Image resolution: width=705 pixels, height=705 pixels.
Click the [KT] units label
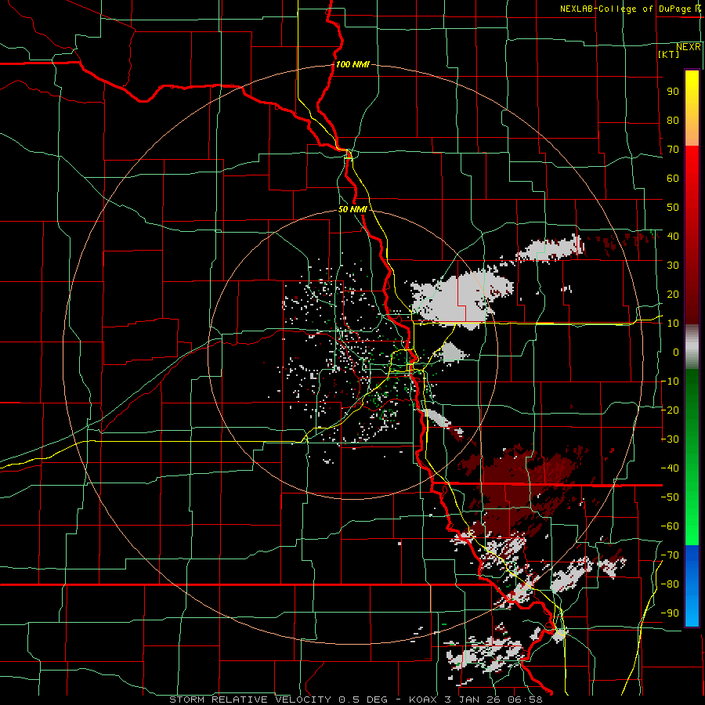click(669, 54)
